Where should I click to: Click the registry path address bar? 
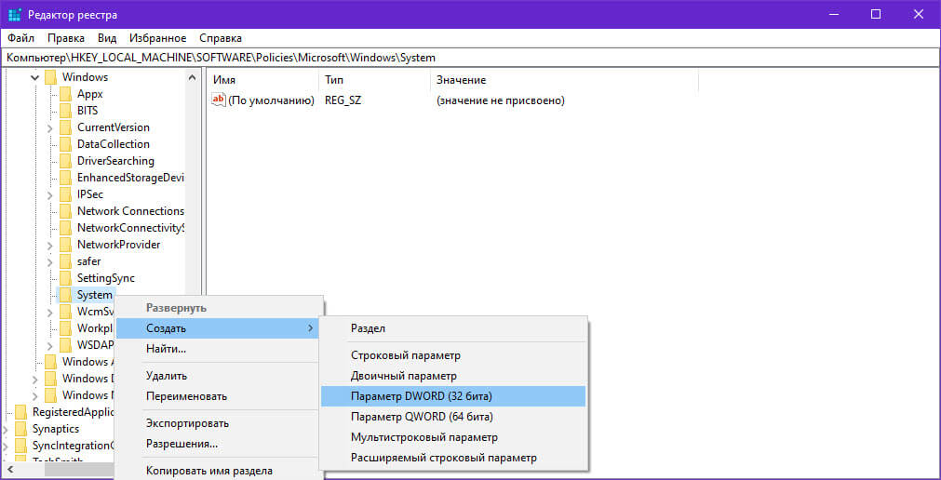click(x=471, y=58)
